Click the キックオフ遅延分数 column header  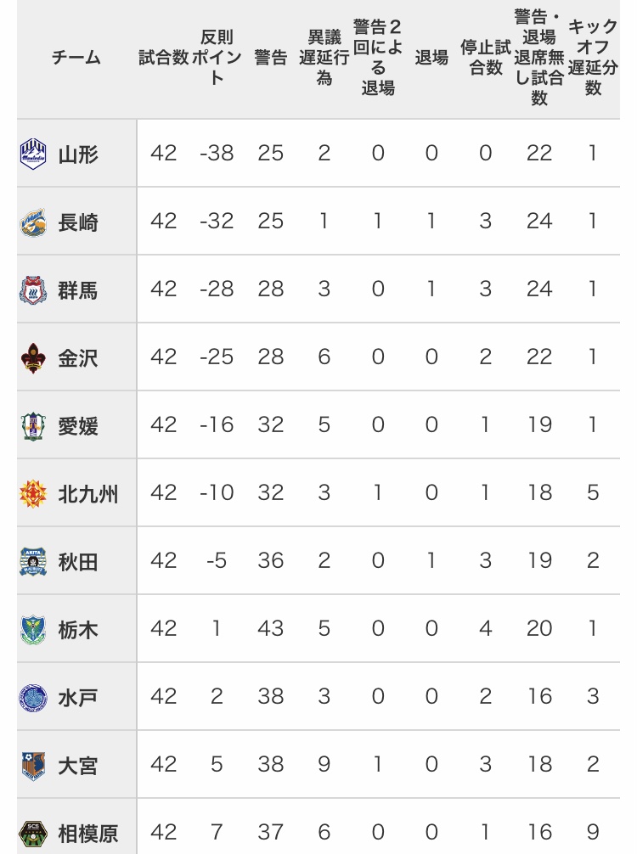click(593, 58)
